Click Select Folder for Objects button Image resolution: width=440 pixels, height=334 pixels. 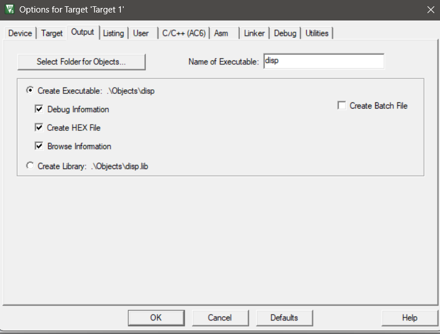pyautogui.click(x=82, y=61)
